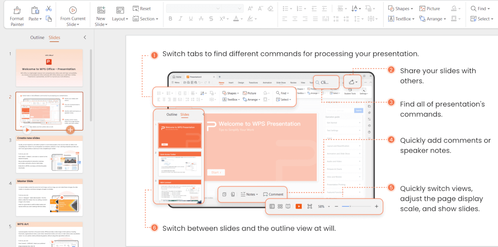Open the font name combo box
This screenshot has height=247, width=498.
pos(193,9)
